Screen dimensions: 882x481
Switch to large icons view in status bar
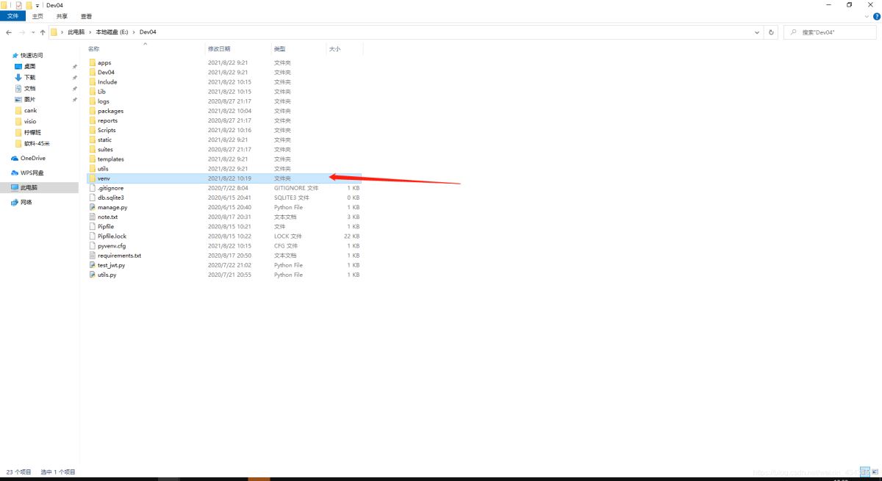pyautogui.click(x=877, y=471)
